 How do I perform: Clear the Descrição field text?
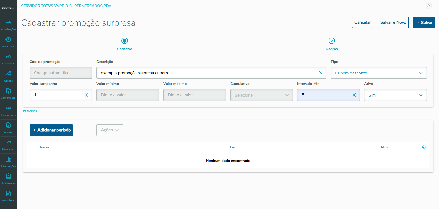click(321, 73)
